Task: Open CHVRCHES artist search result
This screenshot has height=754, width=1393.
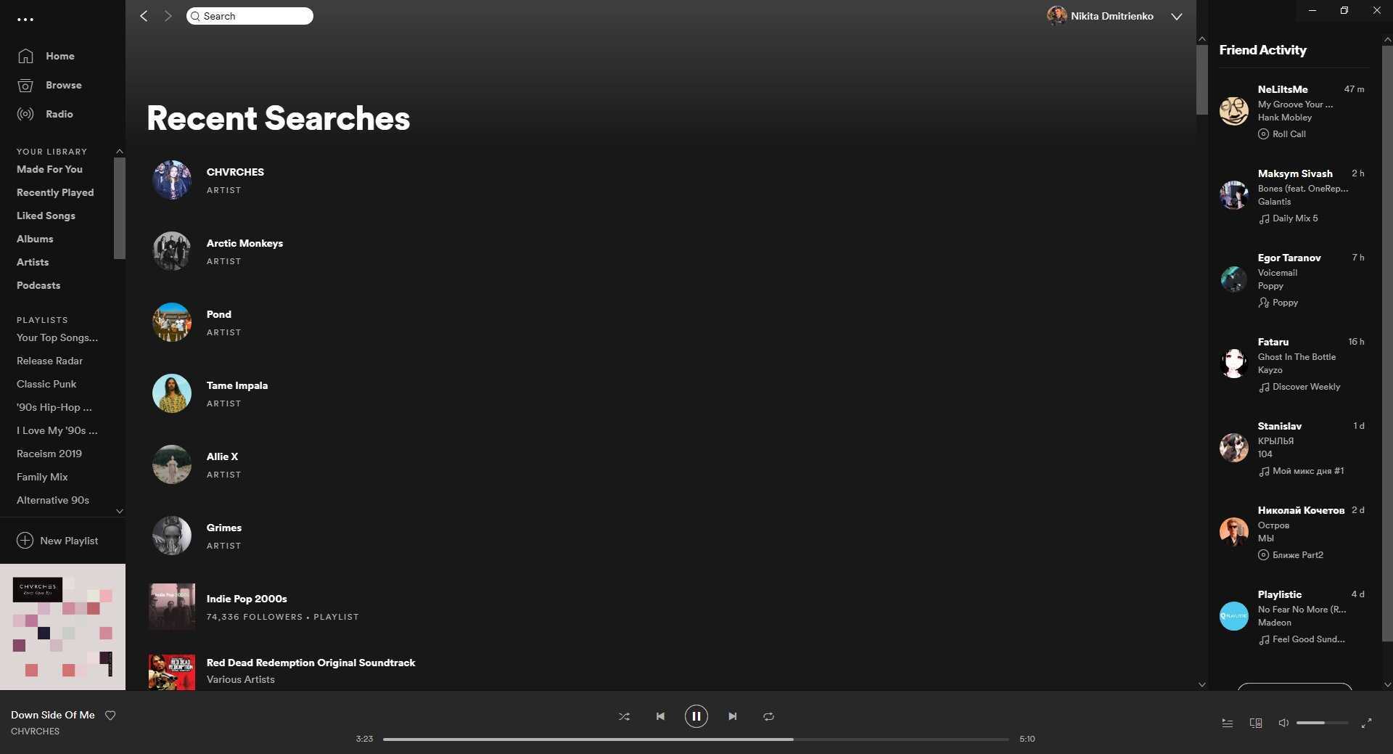Action: [235, 172]
